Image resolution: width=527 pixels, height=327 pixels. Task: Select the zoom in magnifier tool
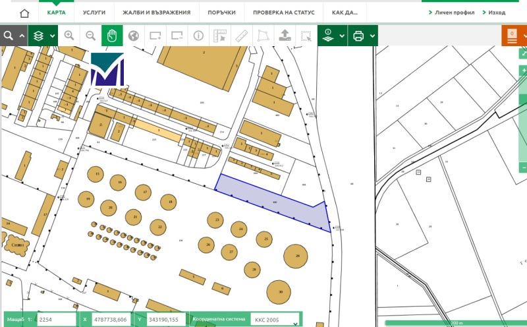tap(69, 36)
